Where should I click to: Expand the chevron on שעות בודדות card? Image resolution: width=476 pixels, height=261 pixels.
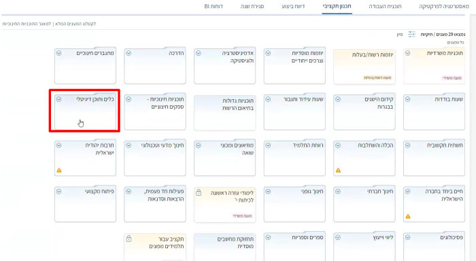pos(408,99)
